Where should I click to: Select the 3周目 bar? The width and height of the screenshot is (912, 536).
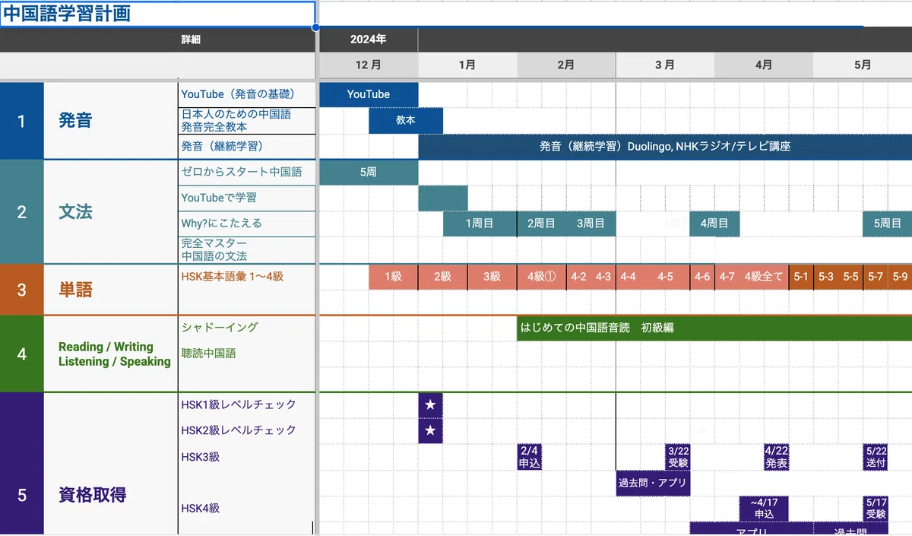coord(591,224)
